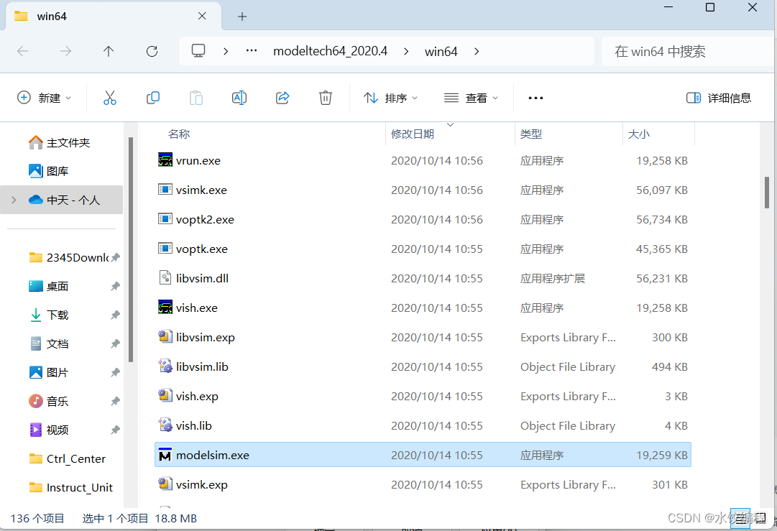Click the Cut scissors icon

click(109, 98)
